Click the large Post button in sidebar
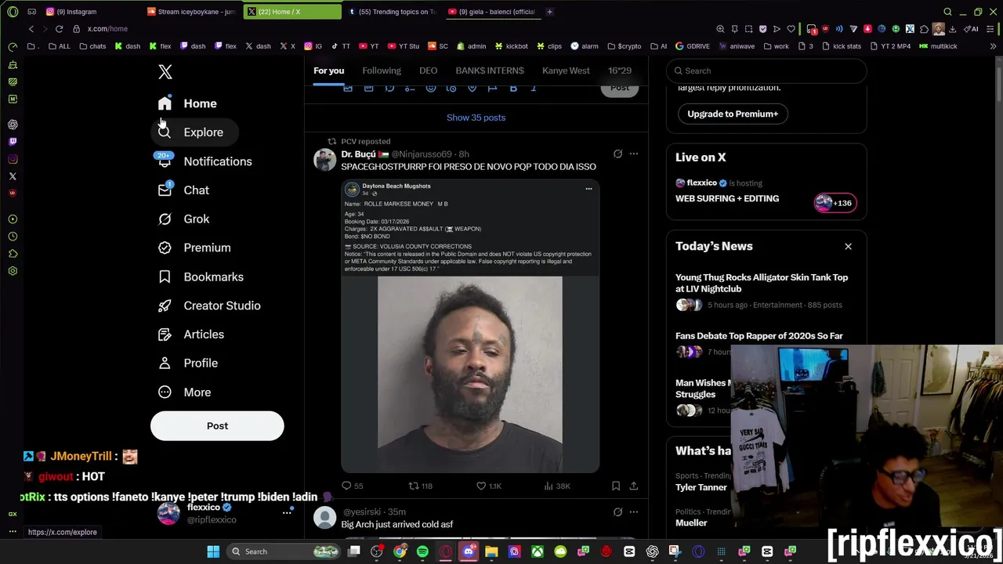The width and height of the screenshot is (1003, 564). point(217,426)
